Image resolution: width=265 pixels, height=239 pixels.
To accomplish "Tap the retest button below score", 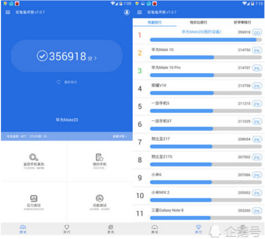I will 67,82.
